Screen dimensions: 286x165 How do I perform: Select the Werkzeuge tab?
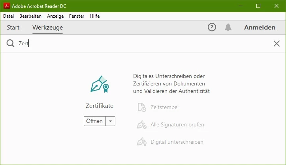coord(48,28)
